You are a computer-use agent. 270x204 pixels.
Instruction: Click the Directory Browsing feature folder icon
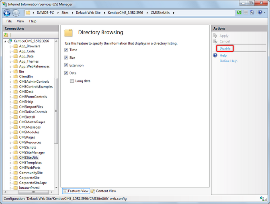[69, 33]
